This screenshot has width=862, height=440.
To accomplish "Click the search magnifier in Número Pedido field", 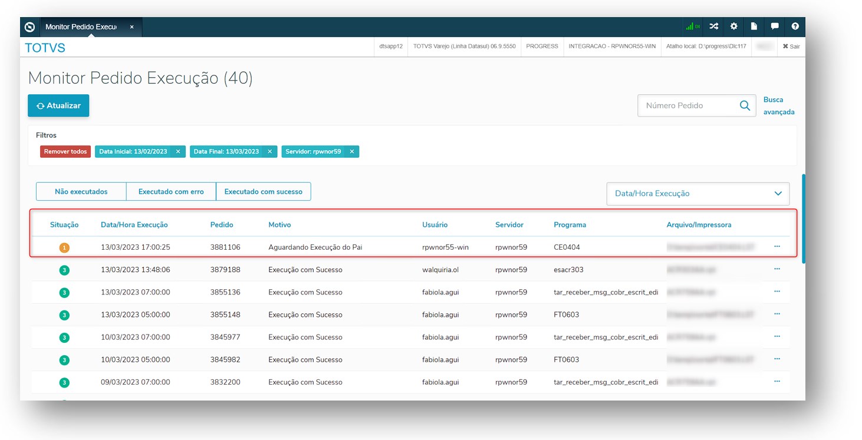I will [745, 106].
